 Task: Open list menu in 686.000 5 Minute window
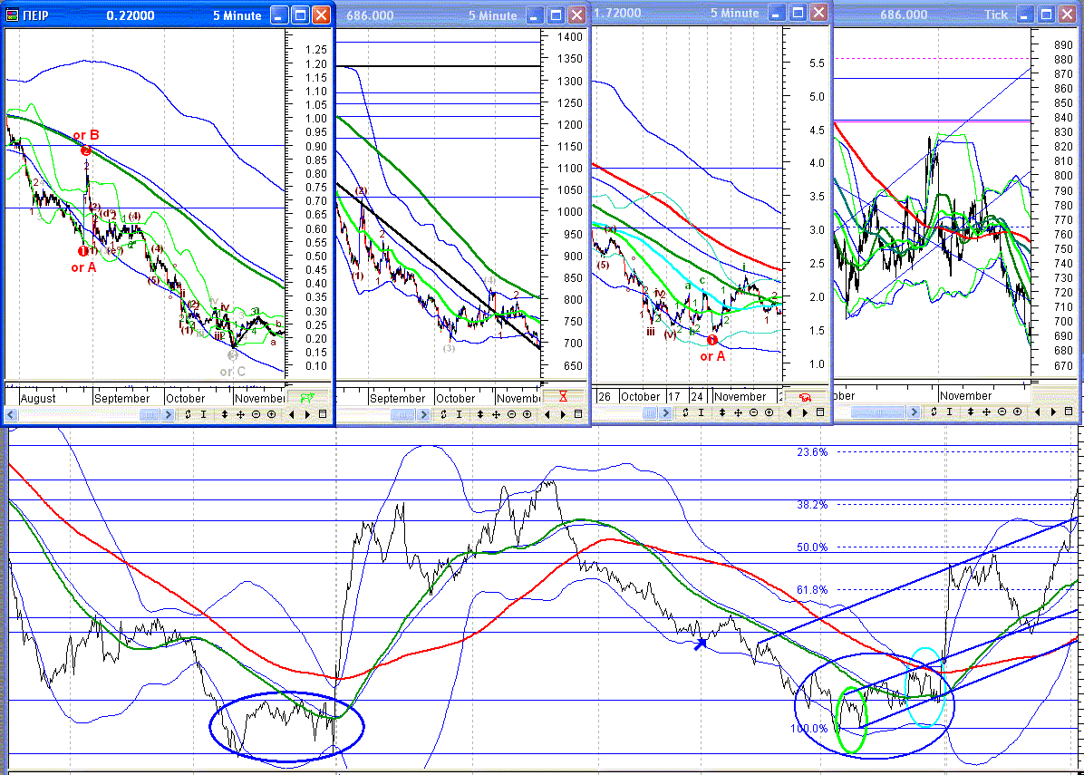click(x=578, y=414)
